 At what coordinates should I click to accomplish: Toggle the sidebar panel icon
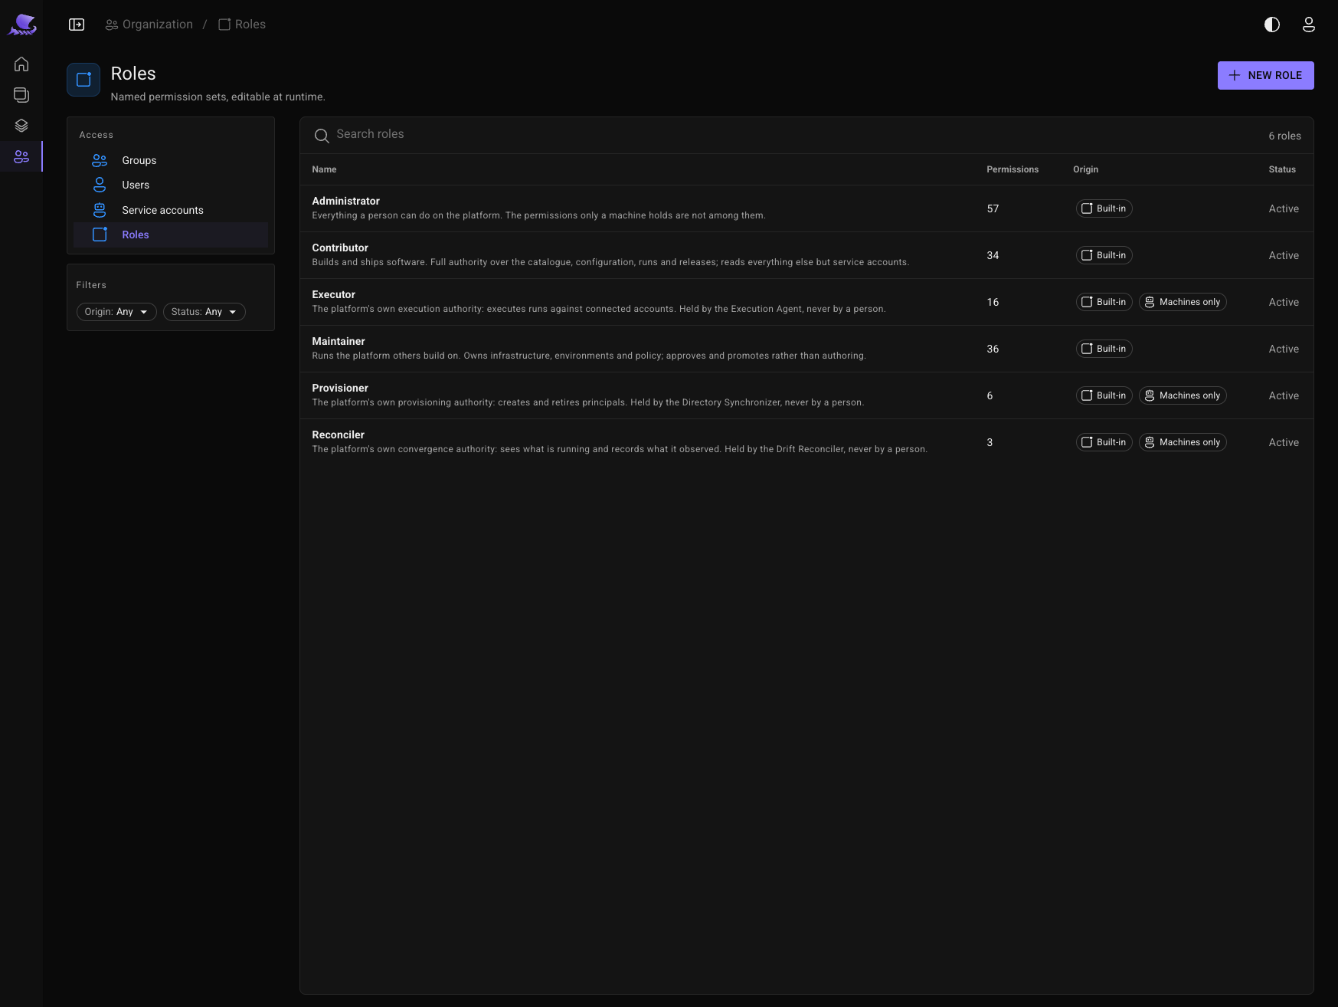pyautogui.click(x=77, y=25)
